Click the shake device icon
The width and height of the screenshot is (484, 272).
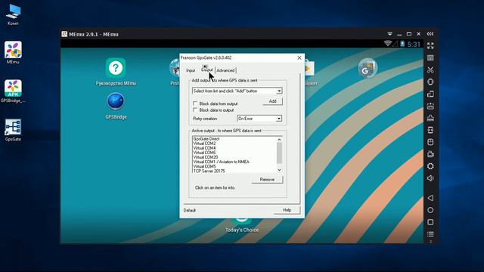coord(430,82)
